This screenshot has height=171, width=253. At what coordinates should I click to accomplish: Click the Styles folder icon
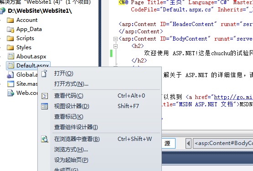click(10, 47)
